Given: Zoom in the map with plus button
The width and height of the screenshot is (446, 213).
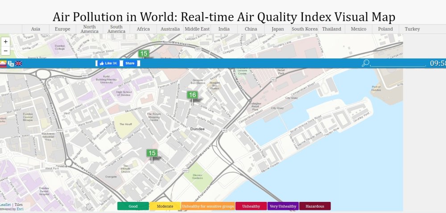Looking at the screenshot, I should click(5, 42).
